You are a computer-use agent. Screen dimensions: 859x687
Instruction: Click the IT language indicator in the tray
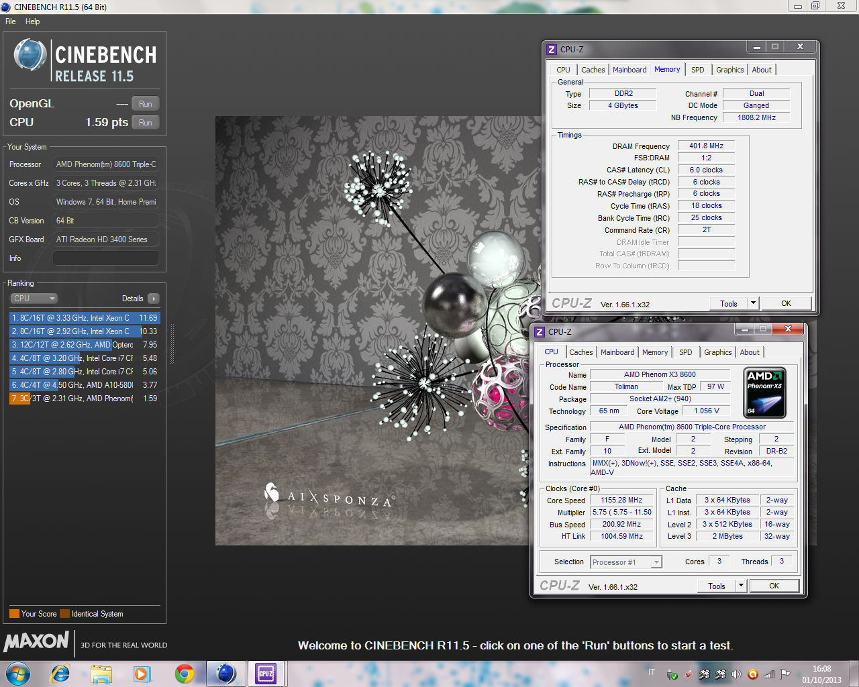click(651, 672)
